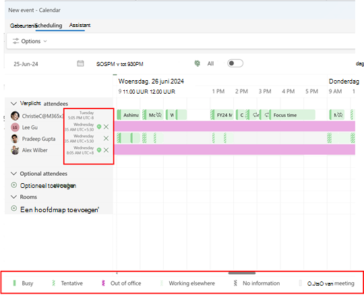Toggle the All day switch
364x295 pixels.
point(235,63)
